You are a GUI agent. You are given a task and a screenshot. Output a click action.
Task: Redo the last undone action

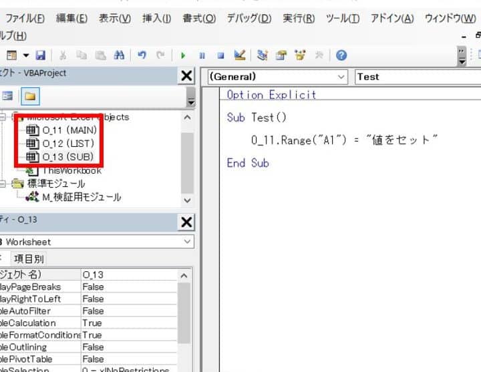point(160,55)
